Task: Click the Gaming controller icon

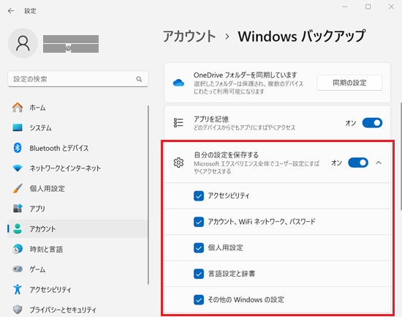Action: click(x=18, y=269)
